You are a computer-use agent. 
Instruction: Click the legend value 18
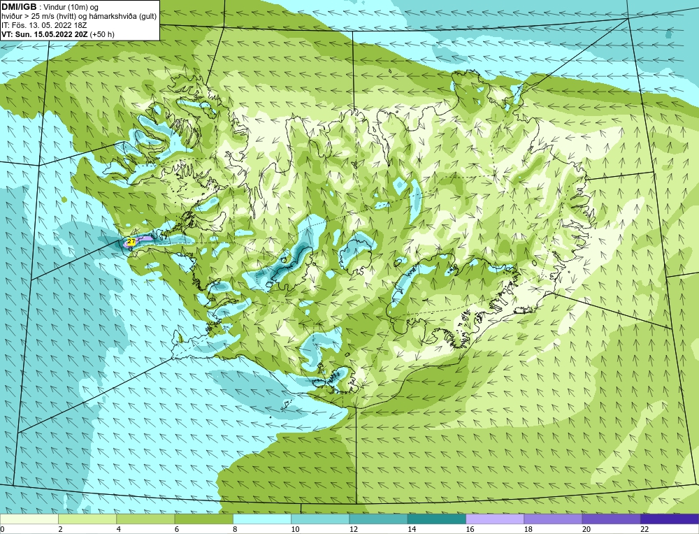pos(528,529)
